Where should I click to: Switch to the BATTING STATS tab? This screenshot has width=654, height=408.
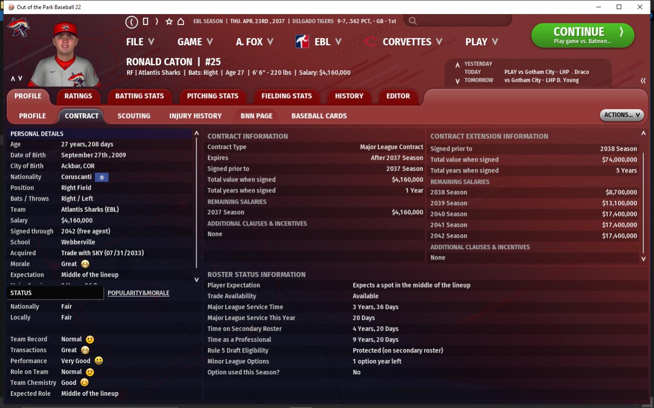tap(140, 96)
